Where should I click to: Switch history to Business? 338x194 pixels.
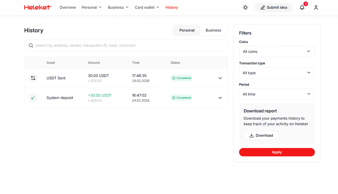pos(213,30)
